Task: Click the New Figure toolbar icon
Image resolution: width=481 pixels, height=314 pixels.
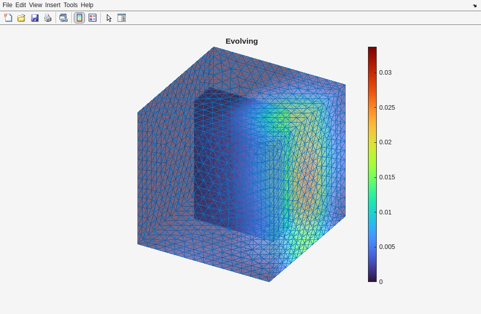Action: point(8,18)
